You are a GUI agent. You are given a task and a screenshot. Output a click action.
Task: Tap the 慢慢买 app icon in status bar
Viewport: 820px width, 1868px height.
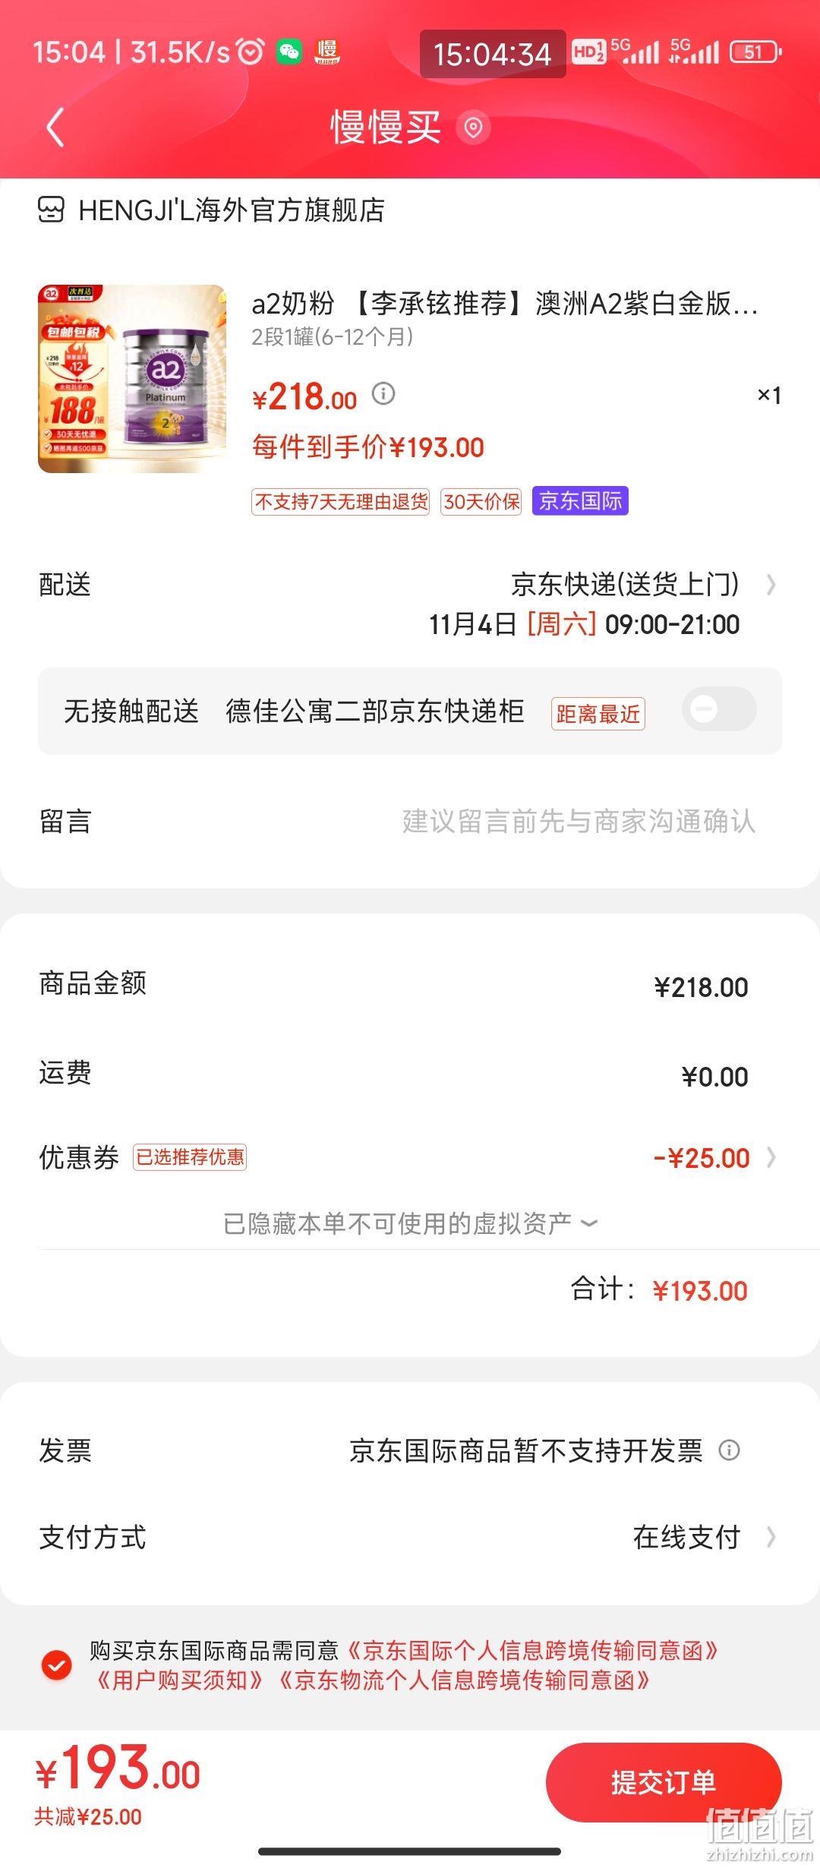click(x=327, y=52)
